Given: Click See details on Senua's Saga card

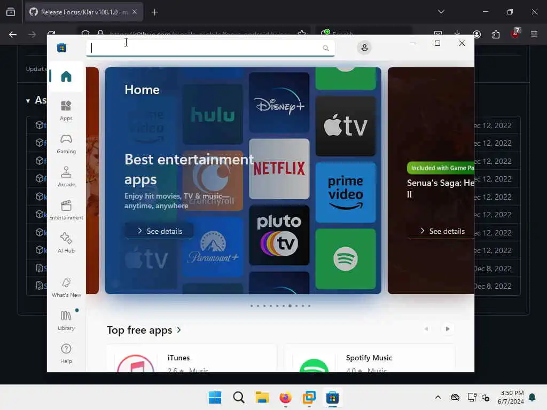Looking at the screenshot, I should pos(442,231).
